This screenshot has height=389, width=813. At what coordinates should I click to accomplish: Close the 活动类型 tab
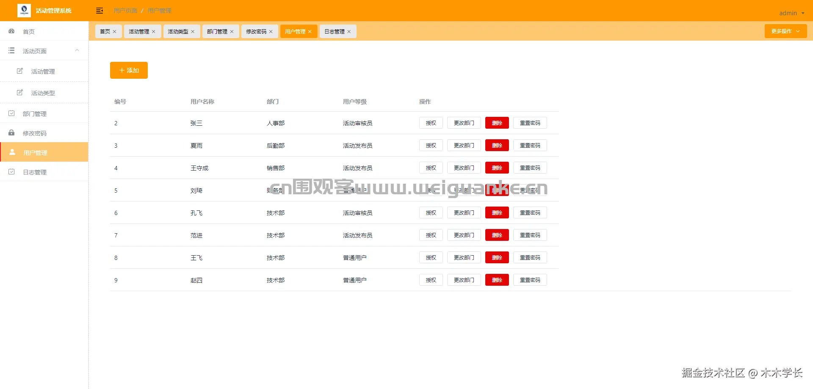point(193,32)
